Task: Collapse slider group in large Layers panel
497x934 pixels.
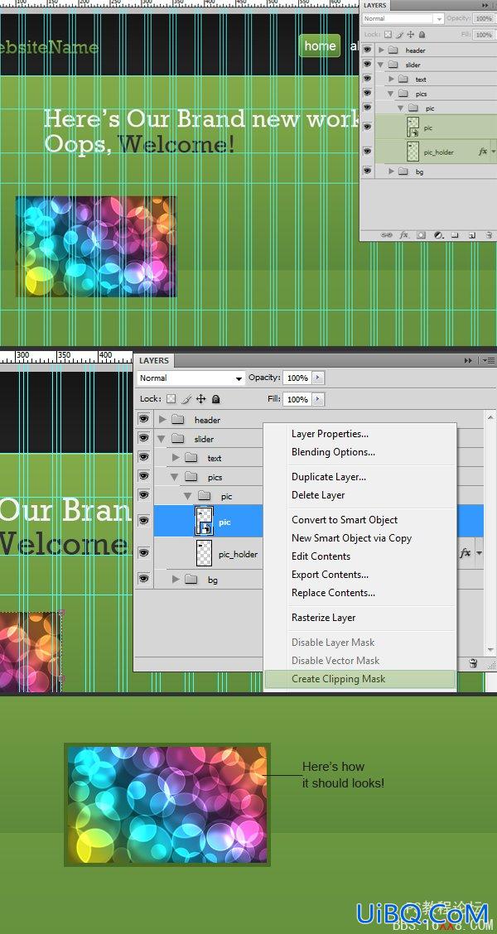Action: click(x=162, y=438)
